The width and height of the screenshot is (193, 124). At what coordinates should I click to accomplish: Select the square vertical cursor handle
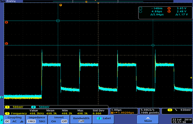[58, 21]
